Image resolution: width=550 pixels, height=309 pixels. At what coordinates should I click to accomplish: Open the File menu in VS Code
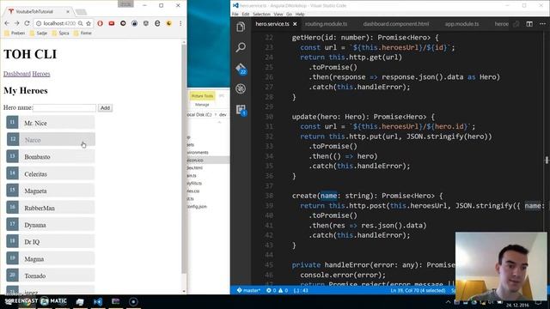coord(235,14)
